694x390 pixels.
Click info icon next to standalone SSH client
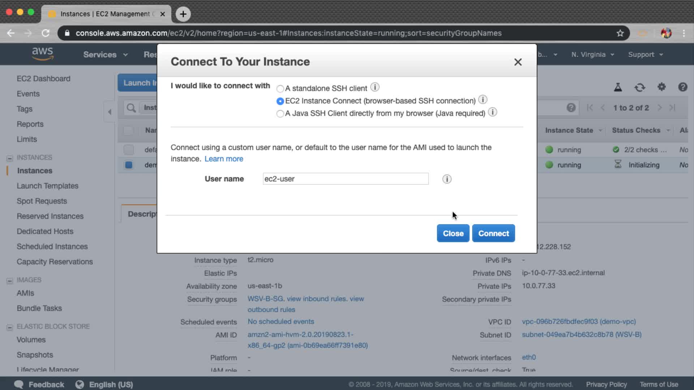[375, 87]
